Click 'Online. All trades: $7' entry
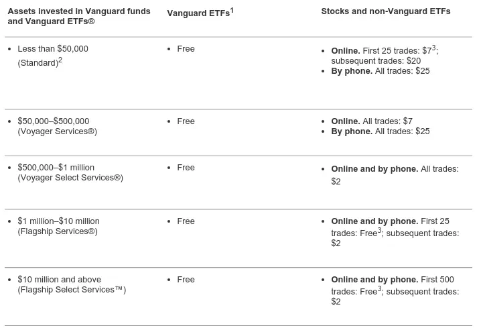Screen dimensions: 481x328 (372, 121)
